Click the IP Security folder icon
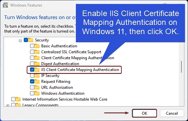The width and height of the screenshot is (188, 121). 37,76
